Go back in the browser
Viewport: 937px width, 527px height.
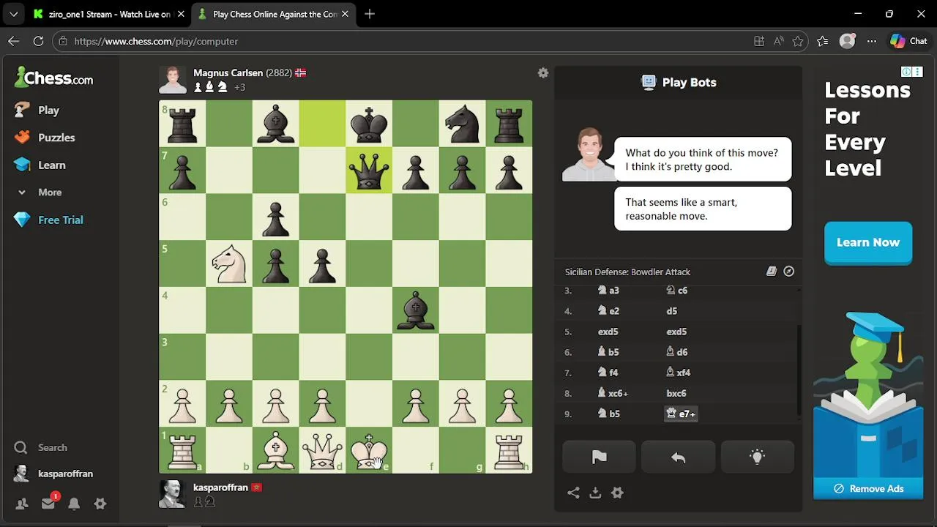click(x=13, y=41)
